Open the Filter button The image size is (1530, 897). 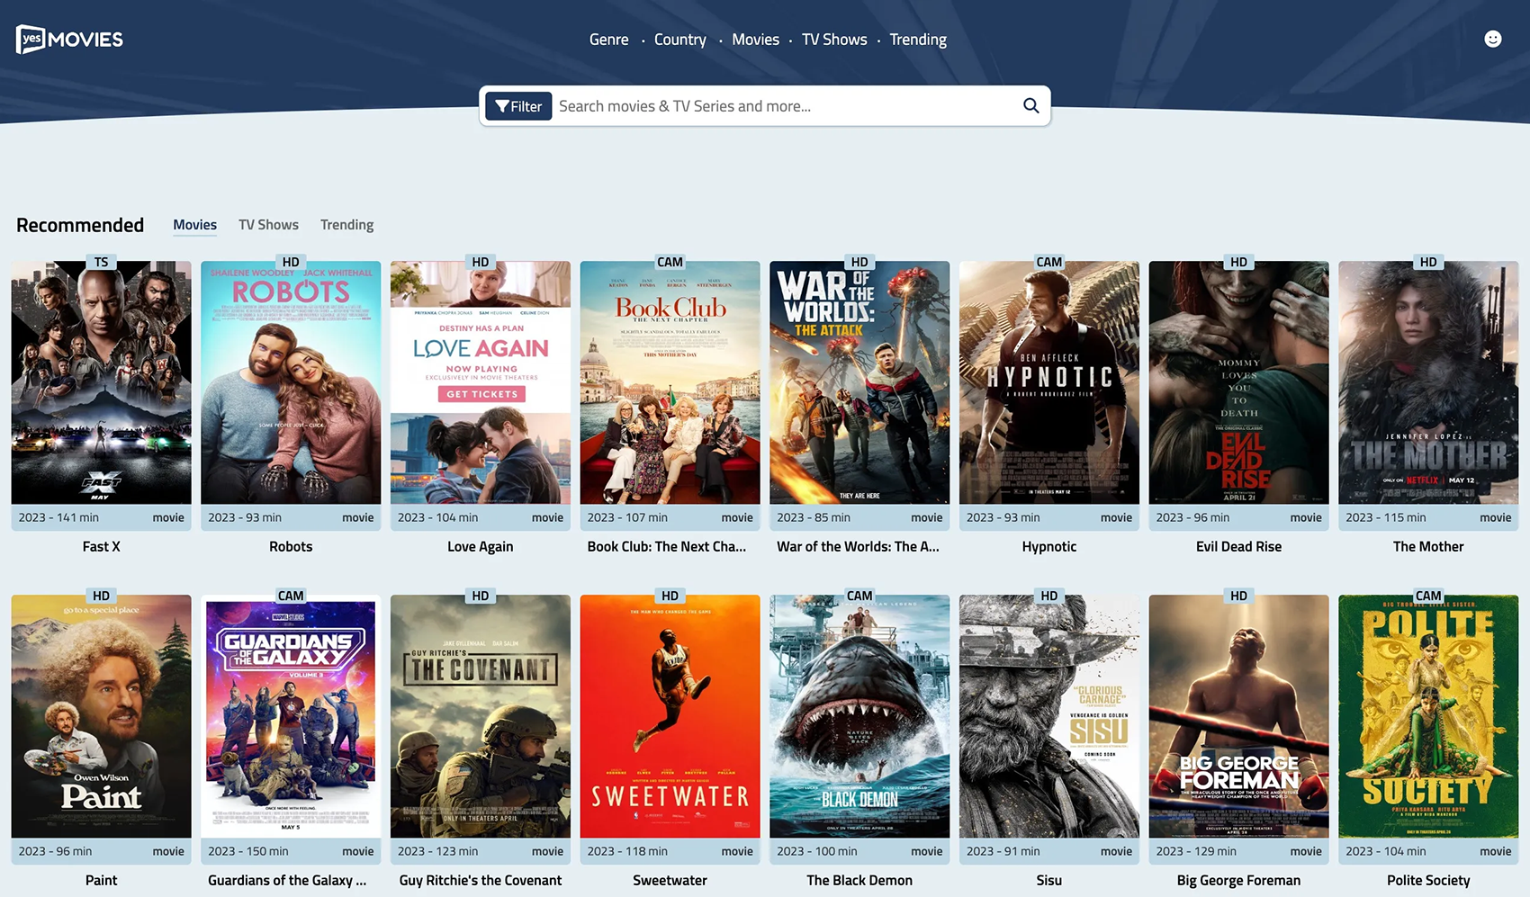pyautogui.click(x=518, y=106)
